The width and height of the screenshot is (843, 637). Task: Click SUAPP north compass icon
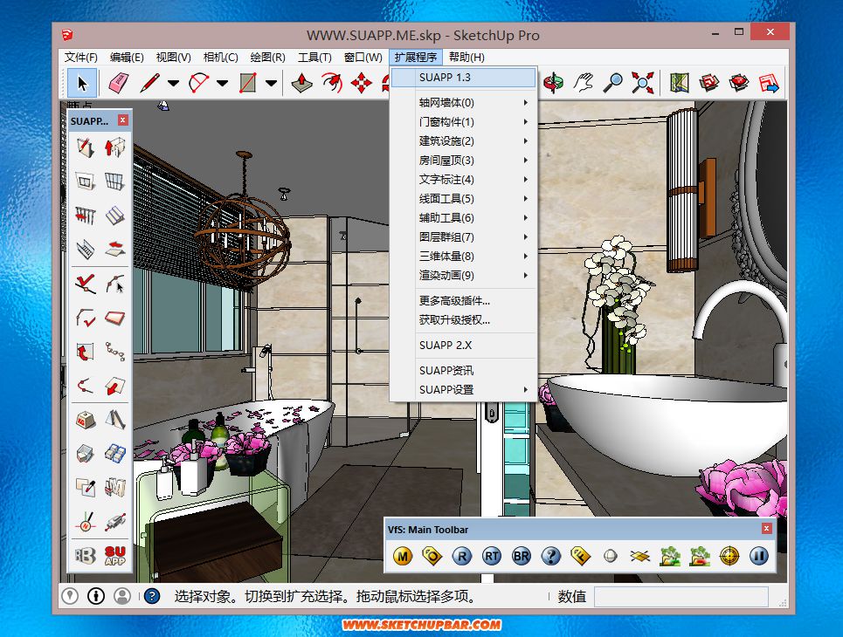[x=86, y=521]
